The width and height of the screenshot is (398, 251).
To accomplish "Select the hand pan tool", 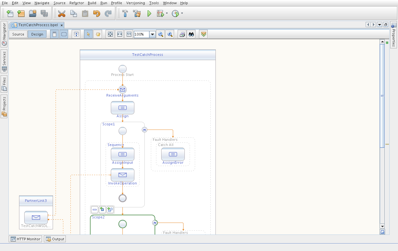I will [97, 34].
